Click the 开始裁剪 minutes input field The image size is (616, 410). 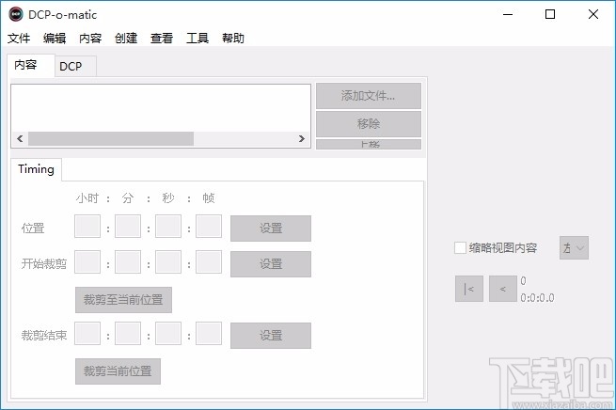128,262
